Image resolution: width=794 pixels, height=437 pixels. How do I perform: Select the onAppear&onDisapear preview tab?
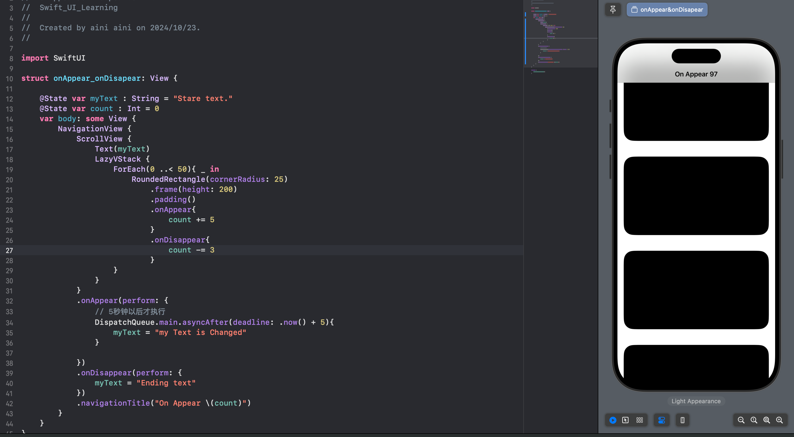667,10
